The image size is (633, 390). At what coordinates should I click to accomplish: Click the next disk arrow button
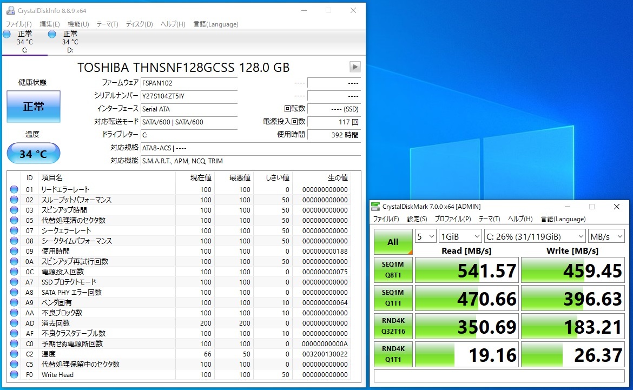point(354,67)
